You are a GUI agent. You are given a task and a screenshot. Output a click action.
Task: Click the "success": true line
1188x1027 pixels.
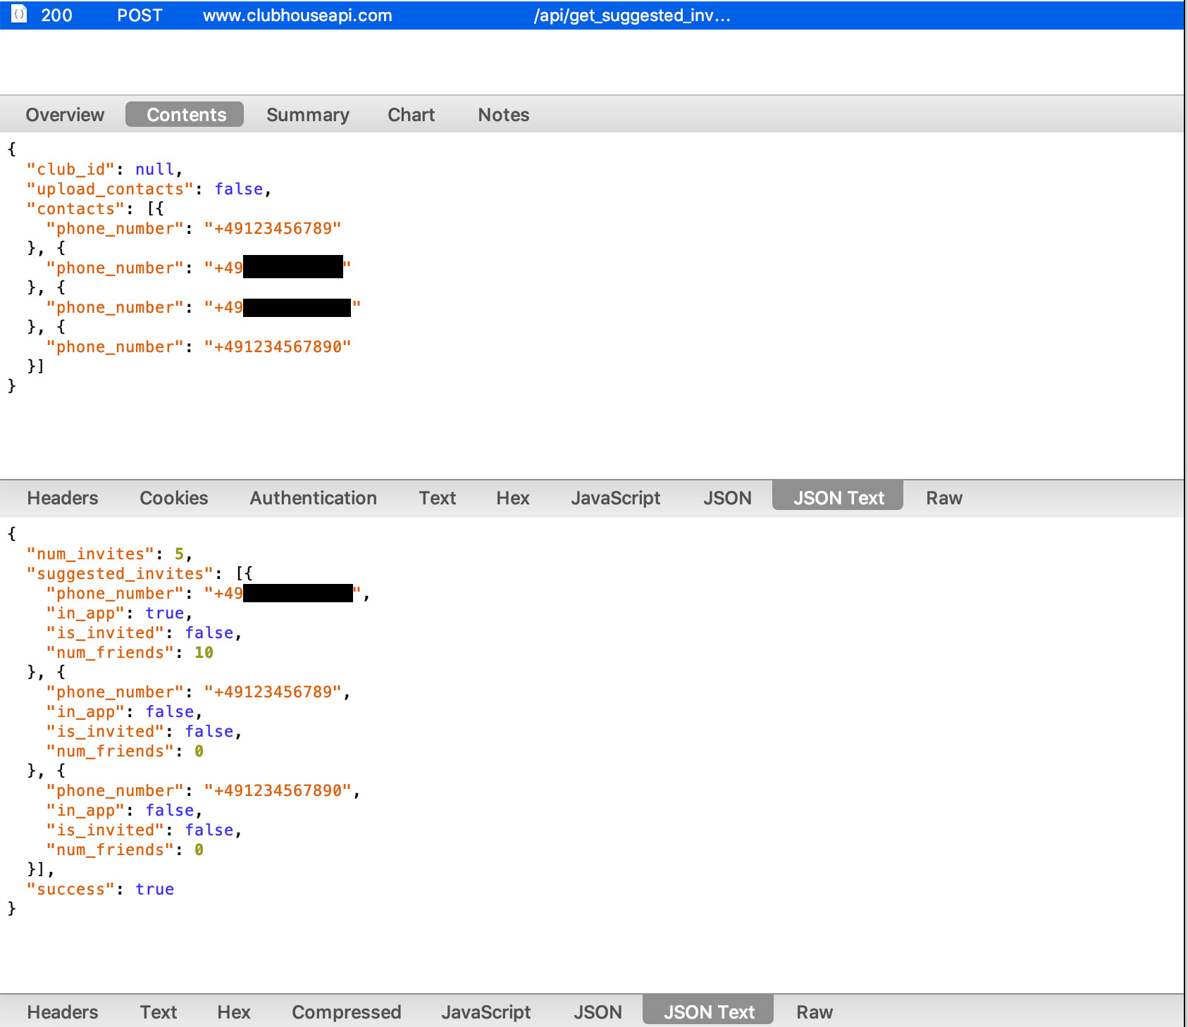tap(100, 890)
